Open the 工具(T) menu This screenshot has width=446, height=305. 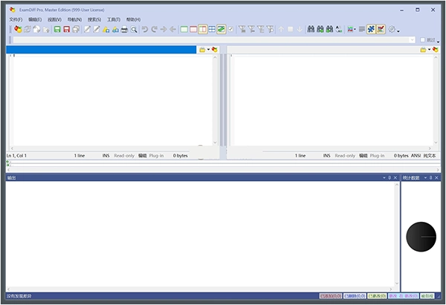(114, 19)
